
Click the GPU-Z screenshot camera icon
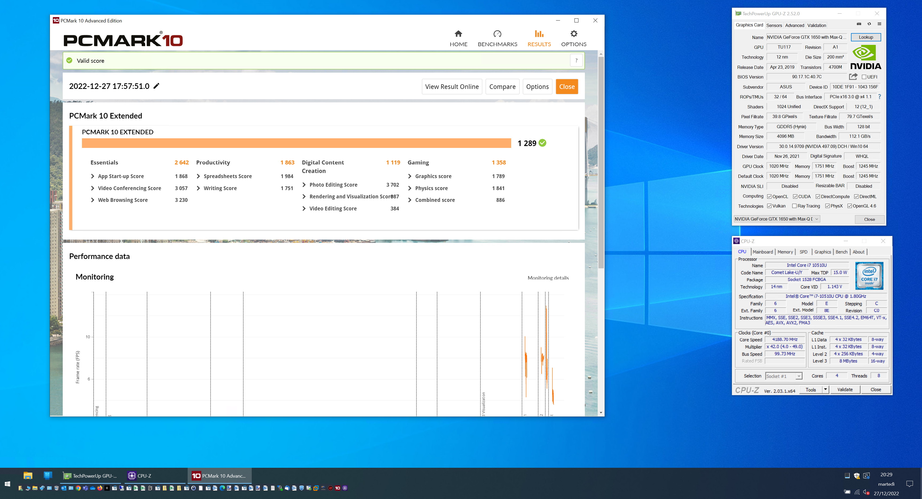[859, 24]
